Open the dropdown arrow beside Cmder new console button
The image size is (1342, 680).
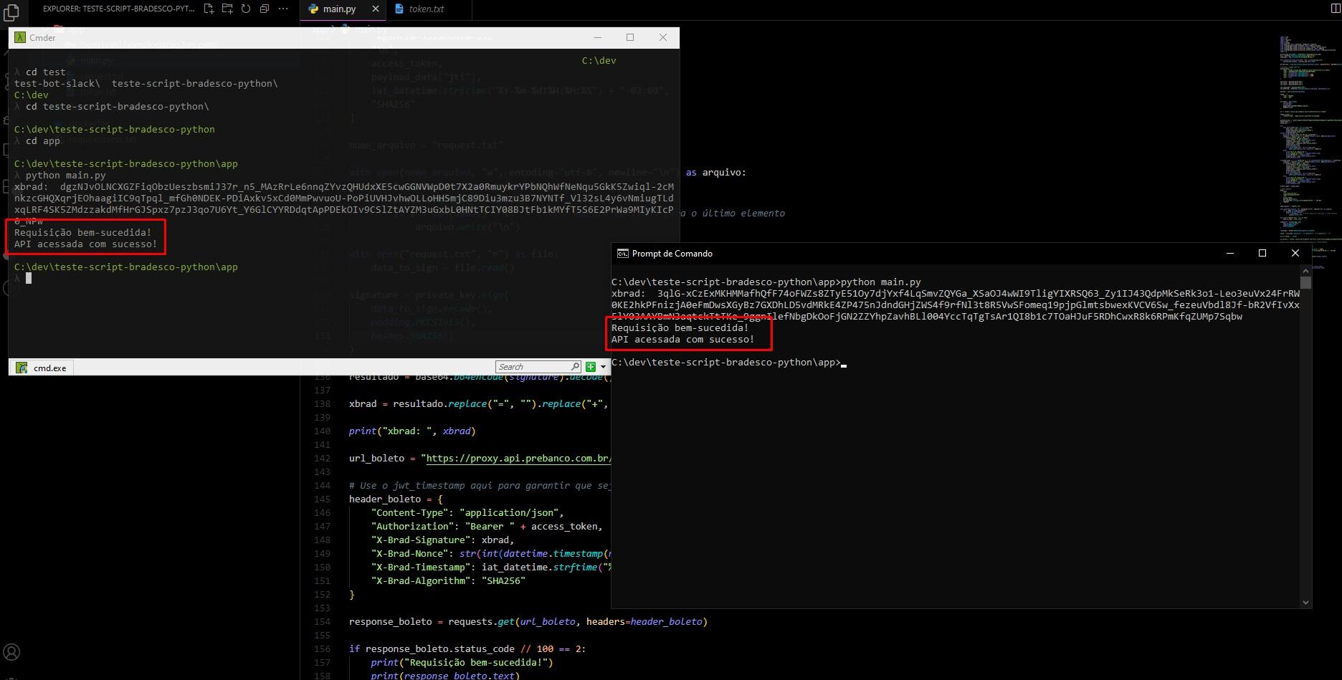[x=603, y=367]
